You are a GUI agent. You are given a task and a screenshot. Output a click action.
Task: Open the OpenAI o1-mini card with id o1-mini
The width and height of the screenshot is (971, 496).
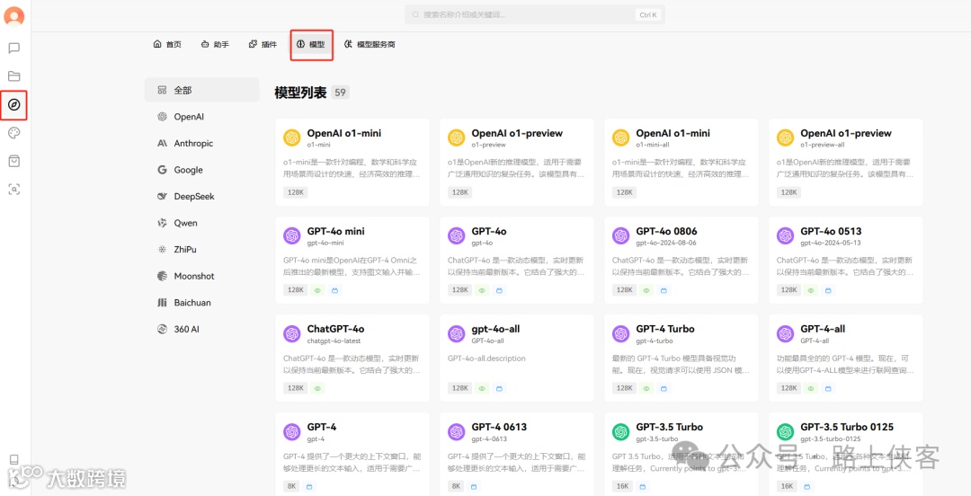pyautogui.click(x=352, y=163)
